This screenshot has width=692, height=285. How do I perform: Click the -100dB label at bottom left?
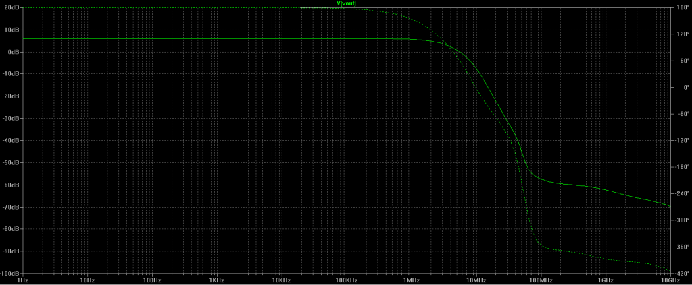(9, 273)
